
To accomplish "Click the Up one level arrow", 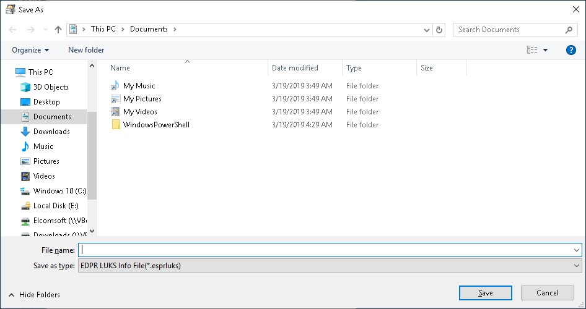I will [x=58, y=30].
